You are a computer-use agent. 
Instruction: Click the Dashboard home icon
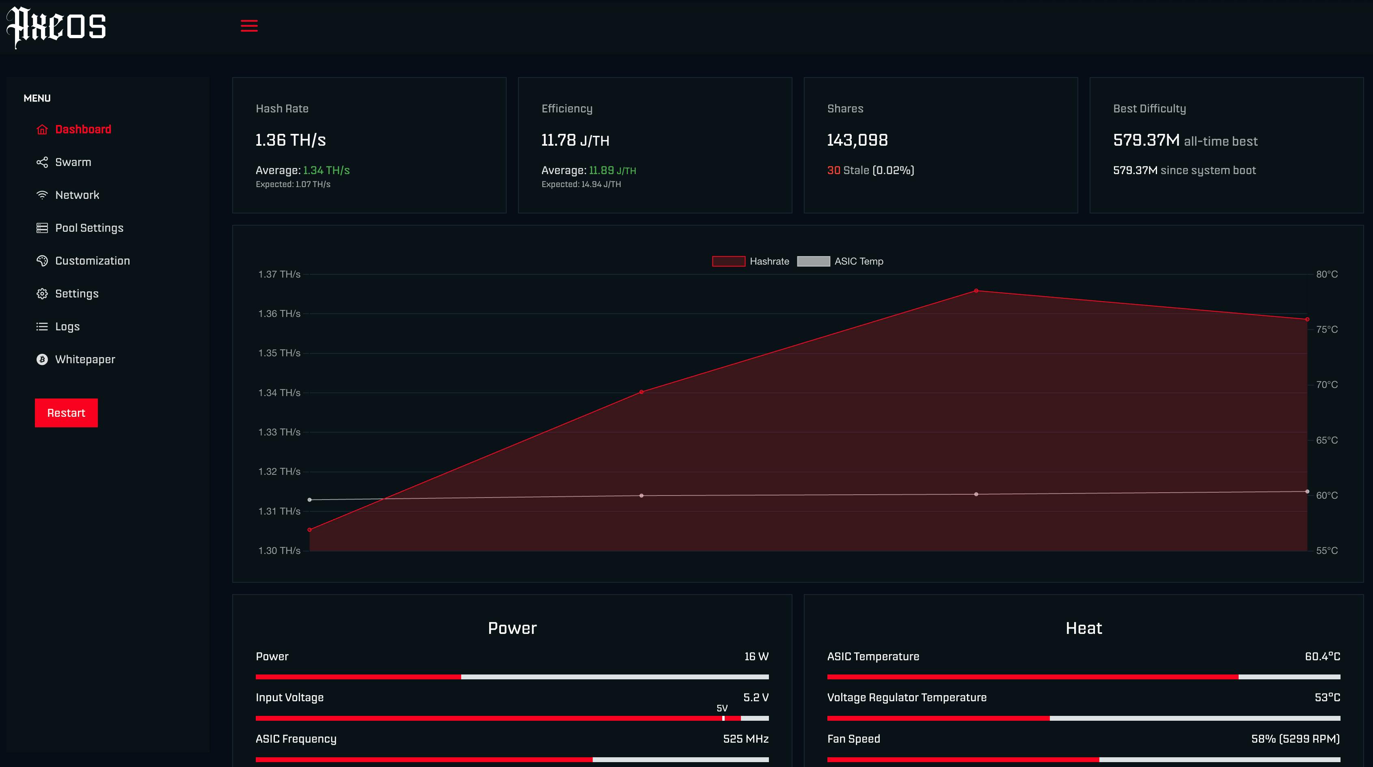(x=42, y=129)
